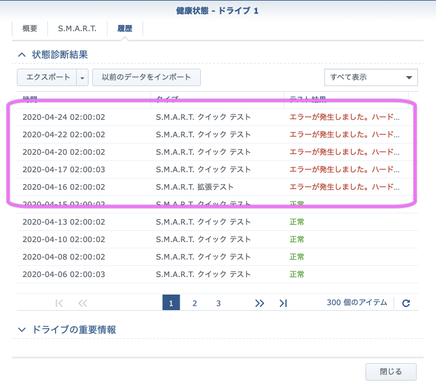Open the エクスポート dropdown arrow
This screenshot has width=436, height=385.
point(83,77)
